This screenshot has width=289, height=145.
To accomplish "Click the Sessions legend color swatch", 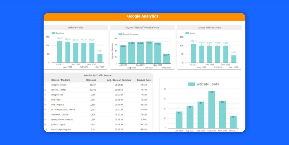I will tap(53, 33).
